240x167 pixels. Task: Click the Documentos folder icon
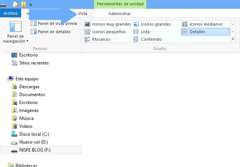point(14,95)
